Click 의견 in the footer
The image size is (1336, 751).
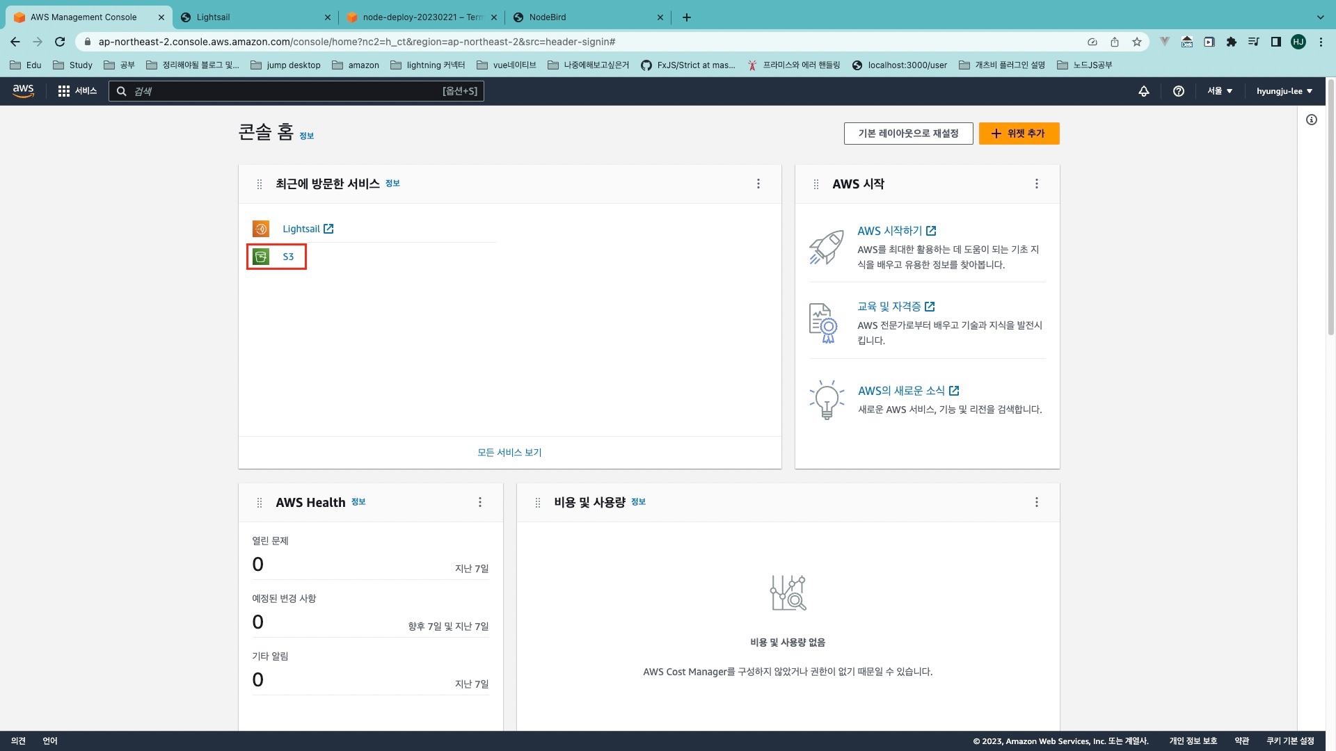(x=19, y=741)
